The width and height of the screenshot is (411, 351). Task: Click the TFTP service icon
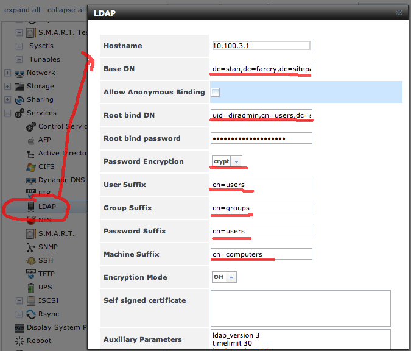31,274
